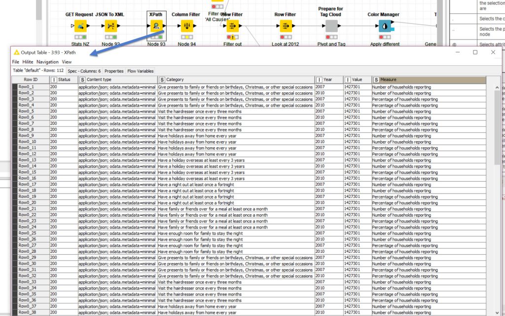505x316 pixels.
Task: Open the File menu in Output Table
Action: click(x=16, y=62)
